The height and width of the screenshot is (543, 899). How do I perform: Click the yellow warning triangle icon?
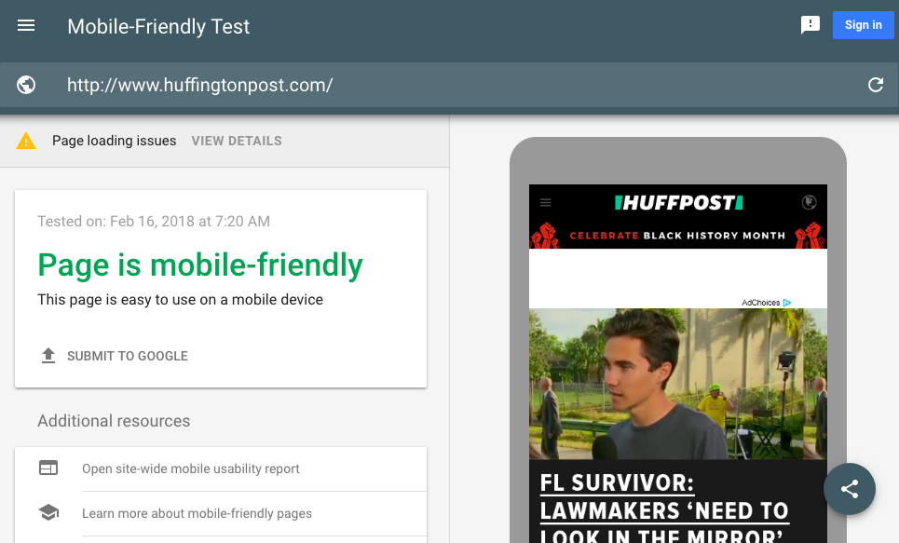coord(26,141)
